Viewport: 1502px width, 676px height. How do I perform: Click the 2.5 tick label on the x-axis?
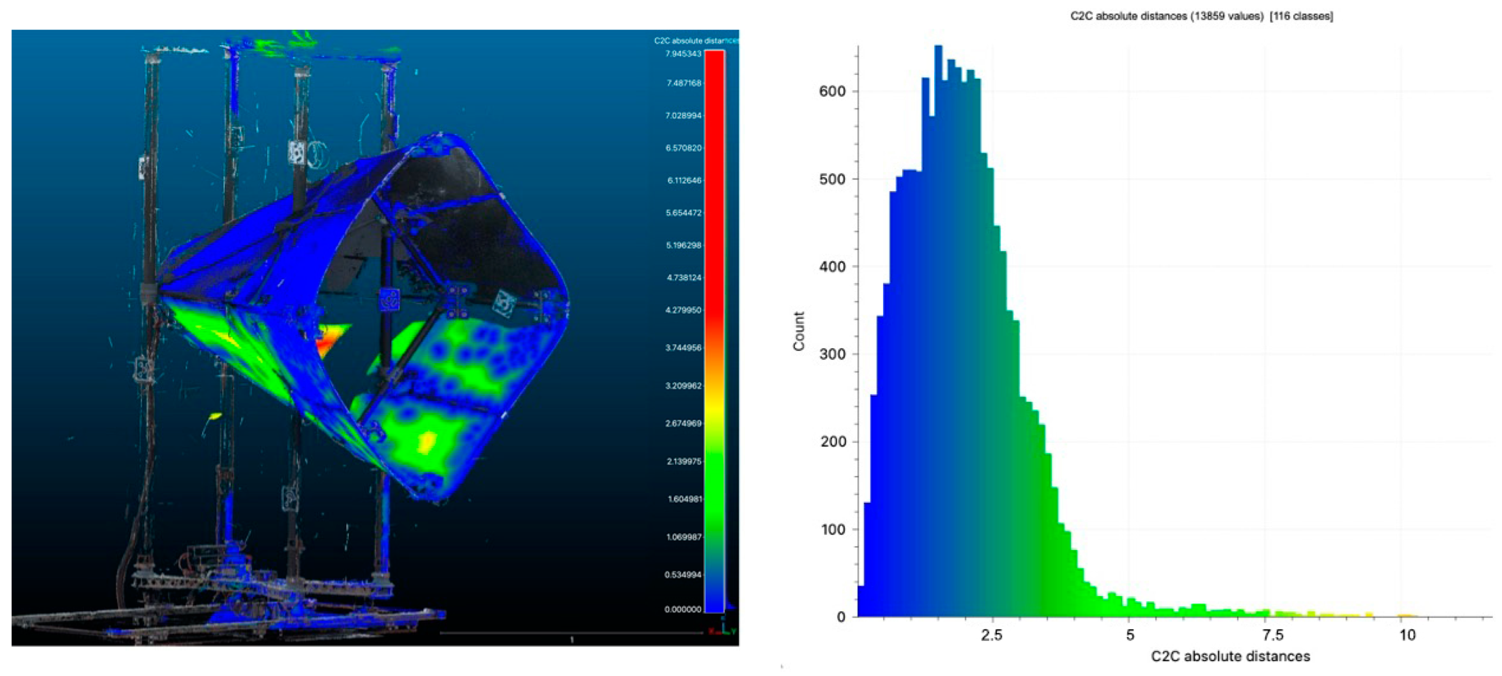coord(991,635)
